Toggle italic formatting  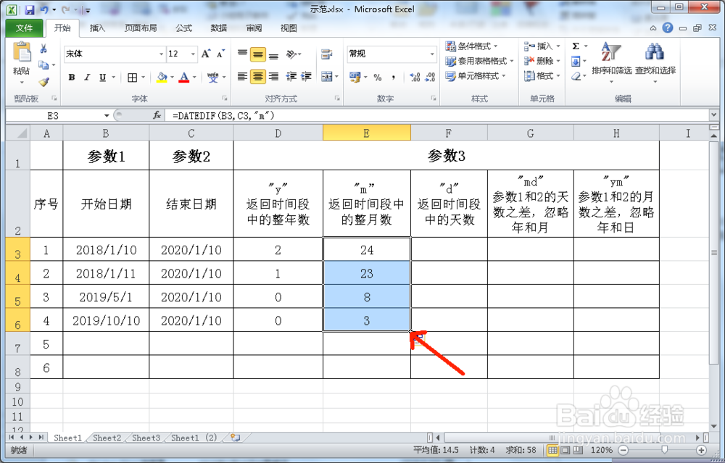[88, 76]
